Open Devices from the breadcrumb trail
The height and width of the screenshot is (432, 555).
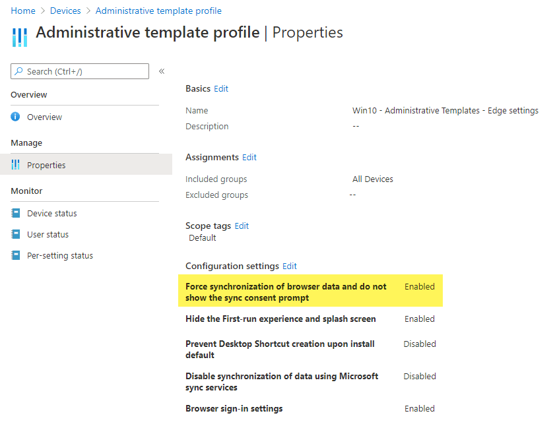65,11
